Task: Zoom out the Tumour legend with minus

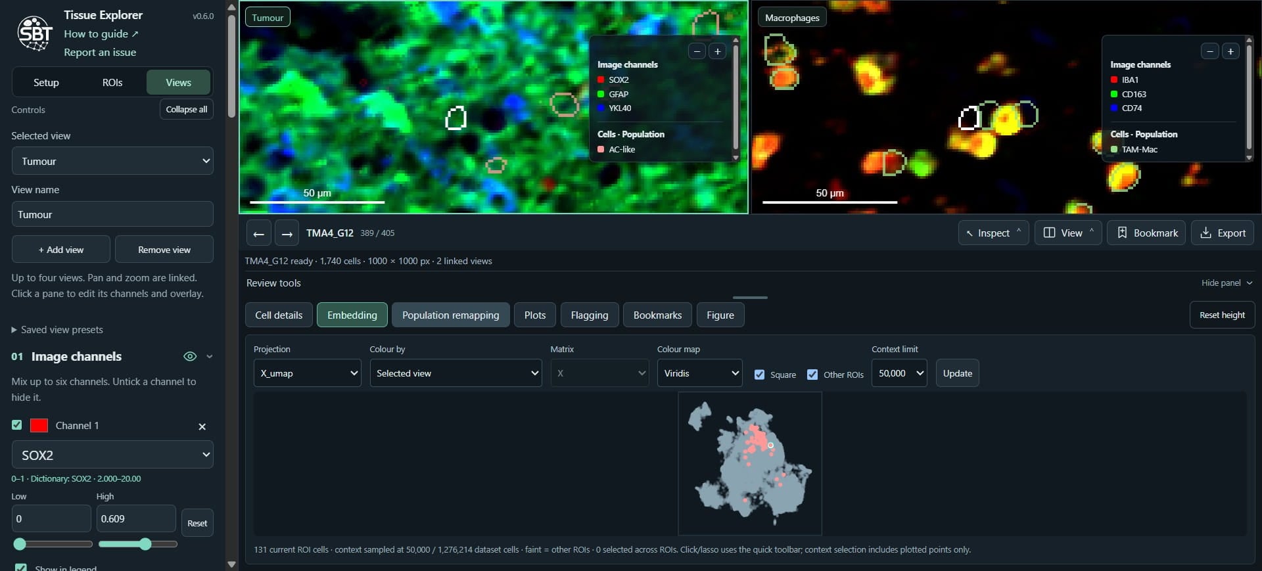Action: [697, 51]
